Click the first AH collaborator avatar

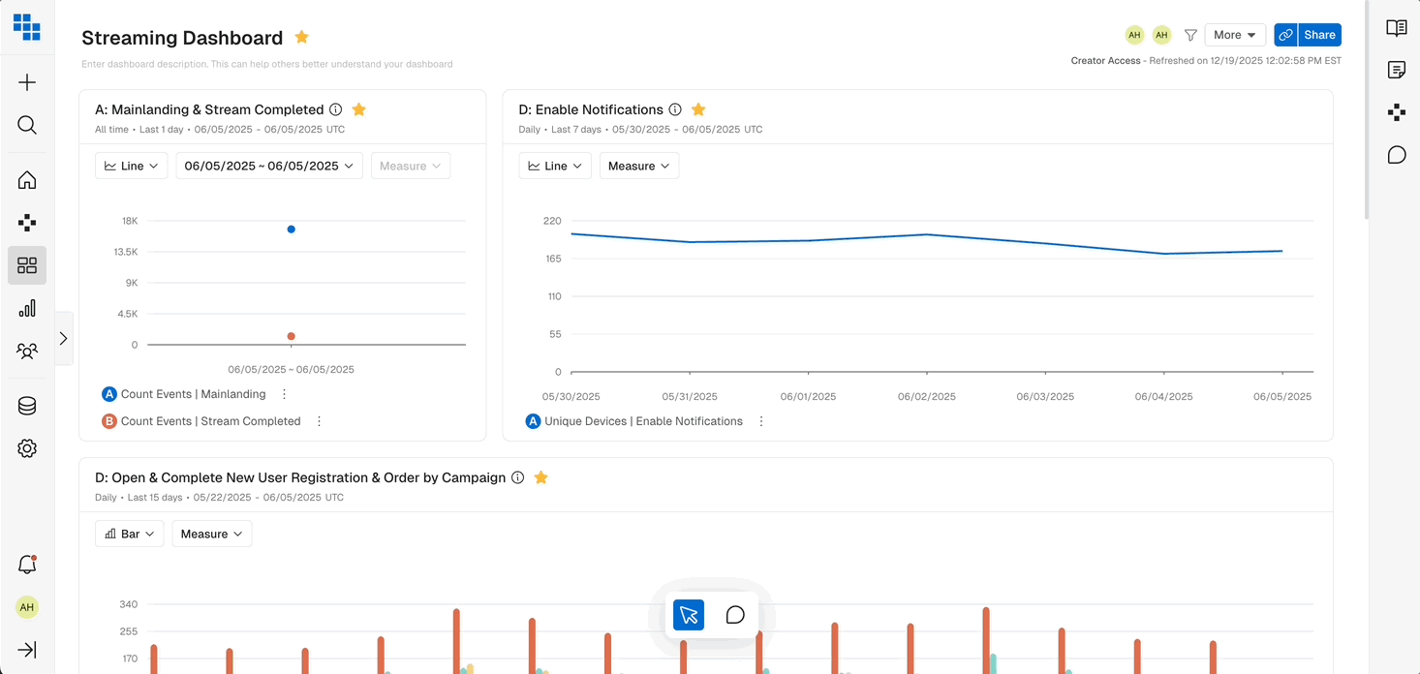pyautogui.click(x=1134, y=35)
